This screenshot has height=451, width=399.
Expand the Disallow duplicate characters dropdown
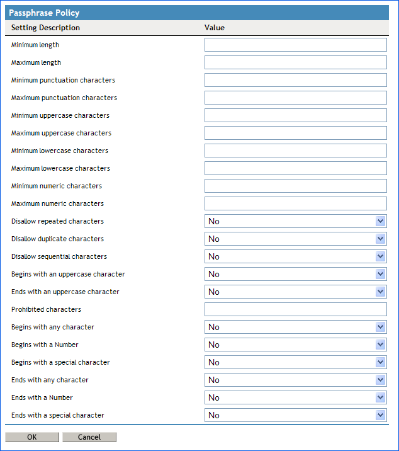click(x=295, y=239)
